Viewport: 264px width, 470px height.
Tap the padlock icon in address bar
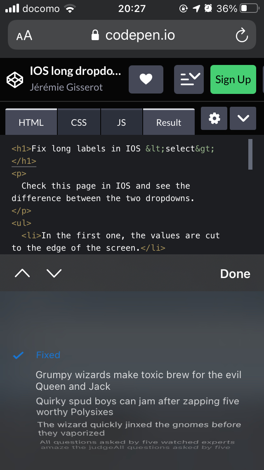[95, 35]
